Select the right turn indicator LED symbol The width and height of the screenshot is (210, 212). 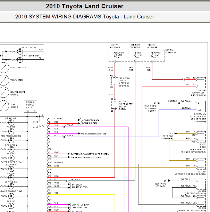coord(20,59)
